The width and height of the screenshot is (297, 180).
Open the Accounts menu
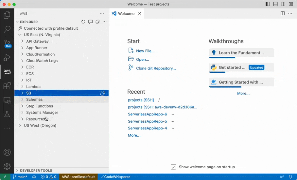coord(7,152)
